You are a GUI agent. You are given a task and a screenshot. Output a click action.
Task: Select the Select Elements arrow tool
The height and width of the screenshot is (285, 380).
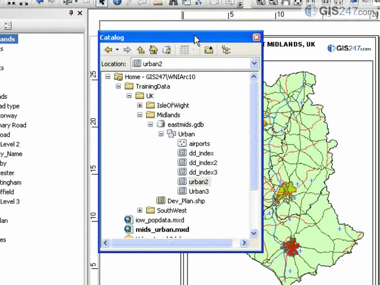[102, 3]
